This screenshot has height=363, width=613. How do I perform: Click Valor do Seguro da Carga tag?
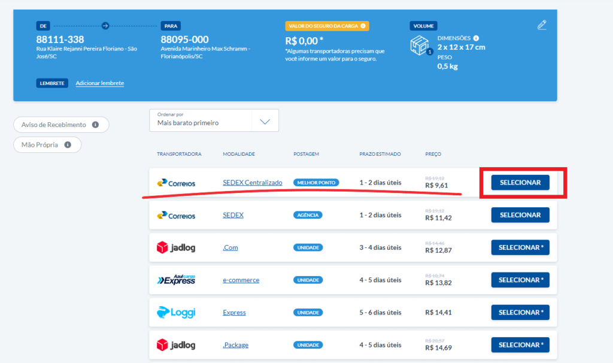327,26
